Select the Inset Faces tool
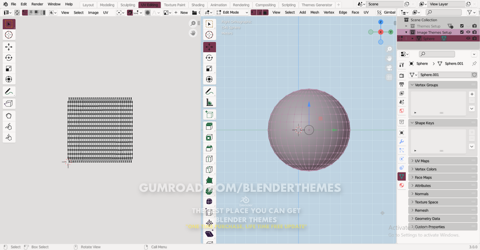This screenshot has width=480, height=250. pyautogui.click(x=209, y=137)
